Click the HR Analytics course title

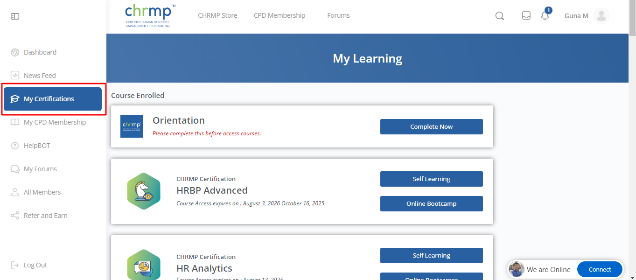tap(204, 268)
